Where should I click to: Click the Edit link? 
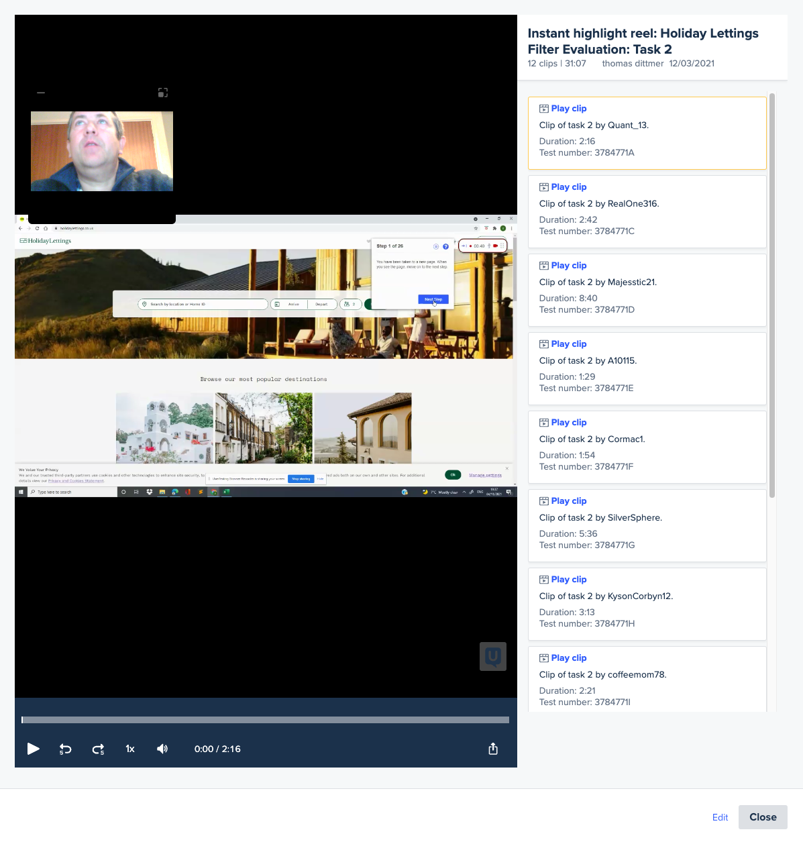pos(720,817)
